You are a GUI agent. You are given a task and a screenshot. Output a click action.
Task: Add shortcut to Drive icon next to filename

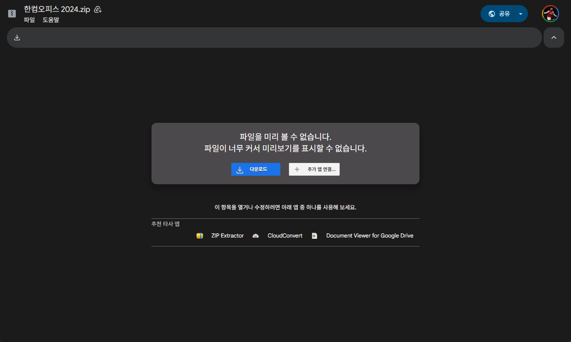(98, 9)
